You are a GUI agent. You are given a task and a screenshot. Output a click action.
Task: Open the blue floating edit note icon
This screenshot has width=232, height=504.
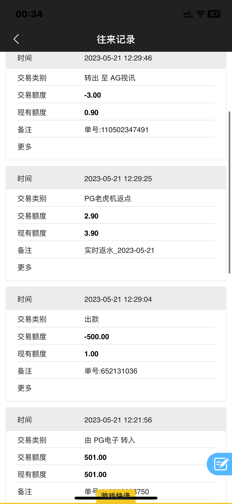coord(221,464)
